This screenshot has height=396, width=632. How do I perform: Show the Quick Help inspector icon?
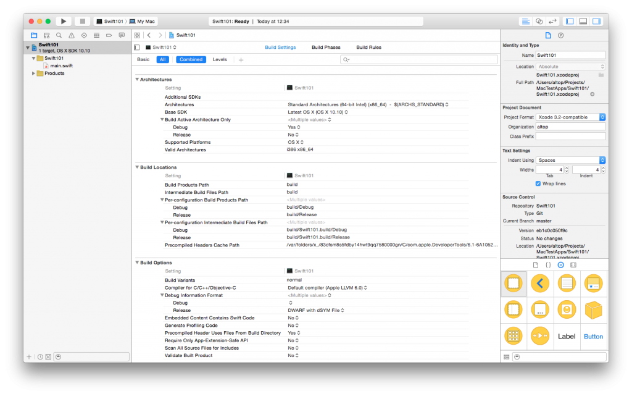tap(560, 35)
